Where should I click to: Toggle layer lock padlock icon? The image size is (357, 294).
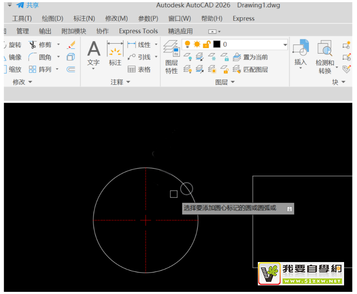tap(207, 44)
